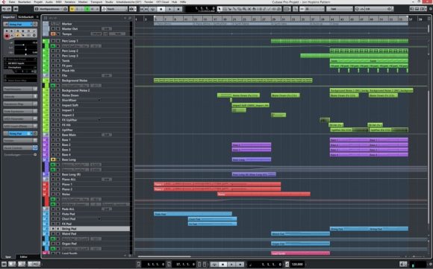The image size is (433, 269).
Task: Click Stop in the bottom transport bar
Action: point(222,265)
